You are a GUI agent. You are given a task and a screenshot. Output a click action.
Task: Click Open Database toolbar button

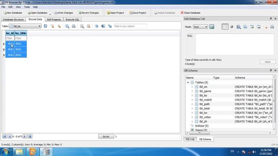click(x=37, y=13)
